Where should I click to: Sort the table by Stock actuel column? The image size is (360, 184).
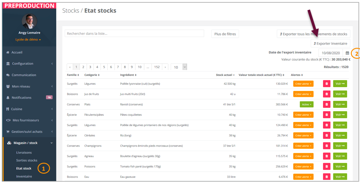pyautogui.click(x=225, y=75)
